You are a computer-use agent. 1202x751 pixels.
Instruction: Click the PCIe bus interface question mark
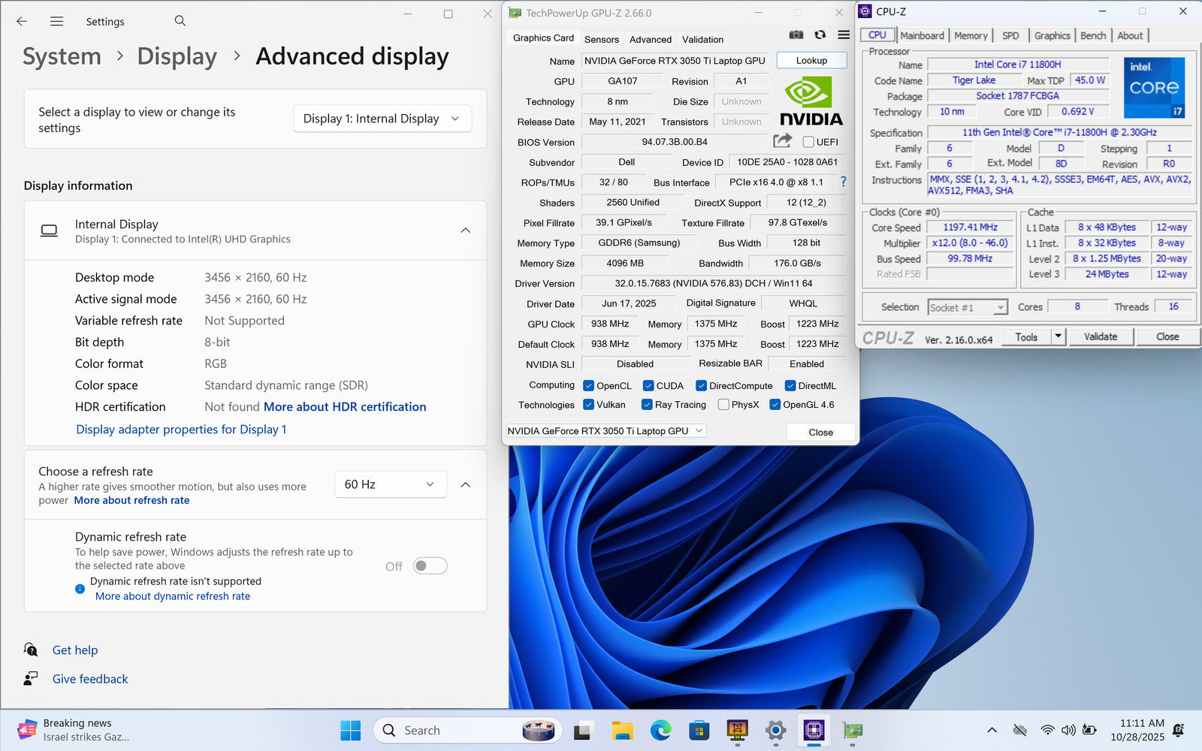[843, 182]
